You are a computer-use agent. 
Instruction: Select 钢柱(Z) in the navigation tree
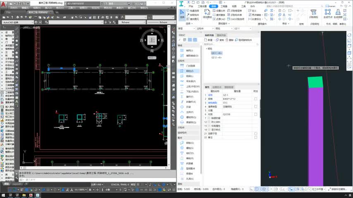(190, 71)
